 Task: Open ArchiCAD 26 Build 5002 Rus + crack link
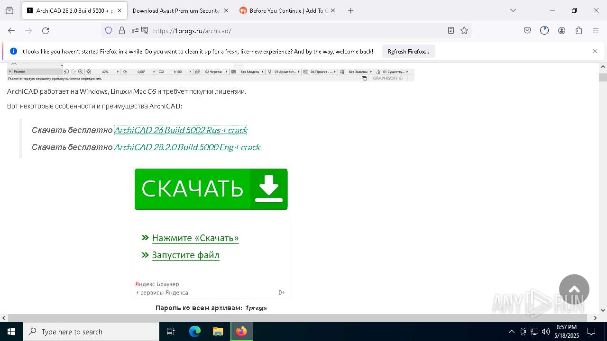coord(181,130)
